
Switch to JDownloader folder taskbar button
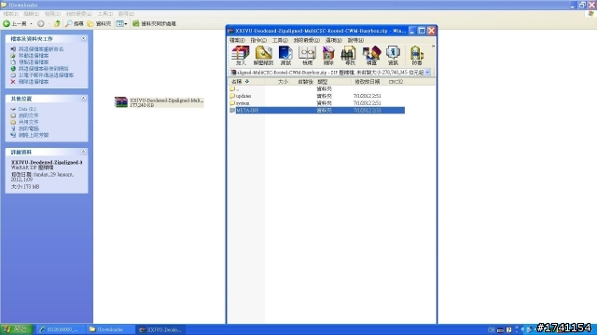coord(110,329)
